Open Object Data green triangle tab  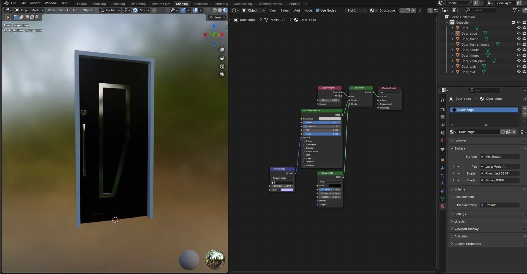(x=443, y=199)
